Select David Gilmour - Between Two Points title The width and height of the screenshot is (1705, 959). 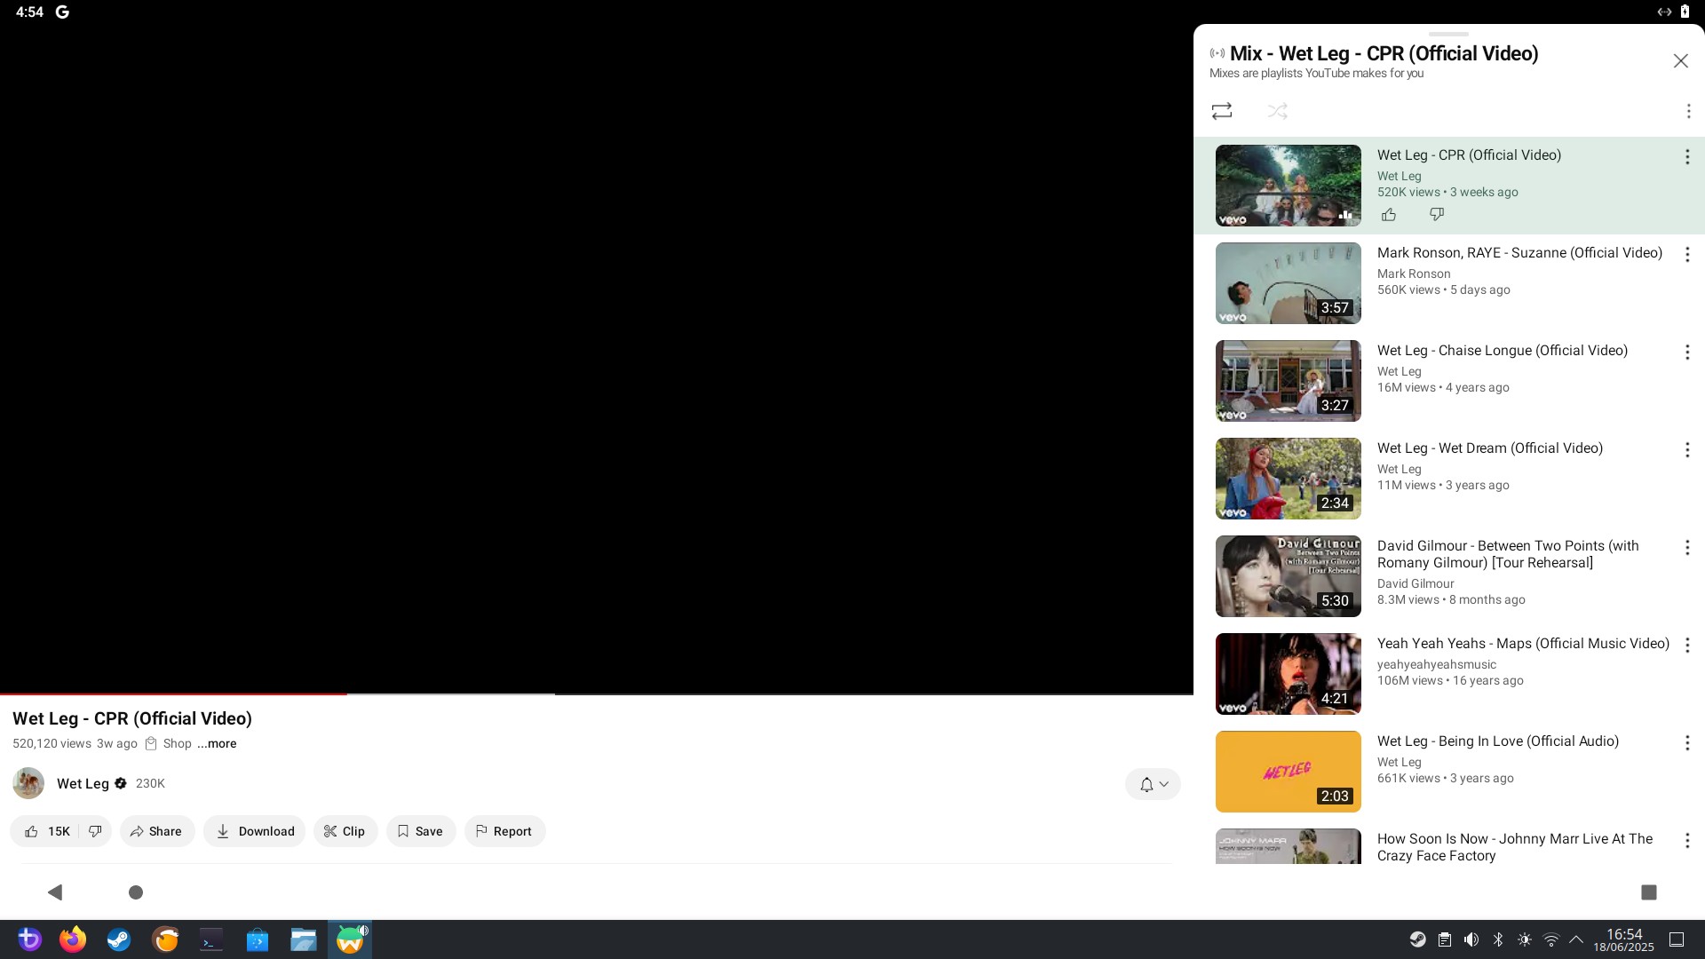click(1508, 554)
